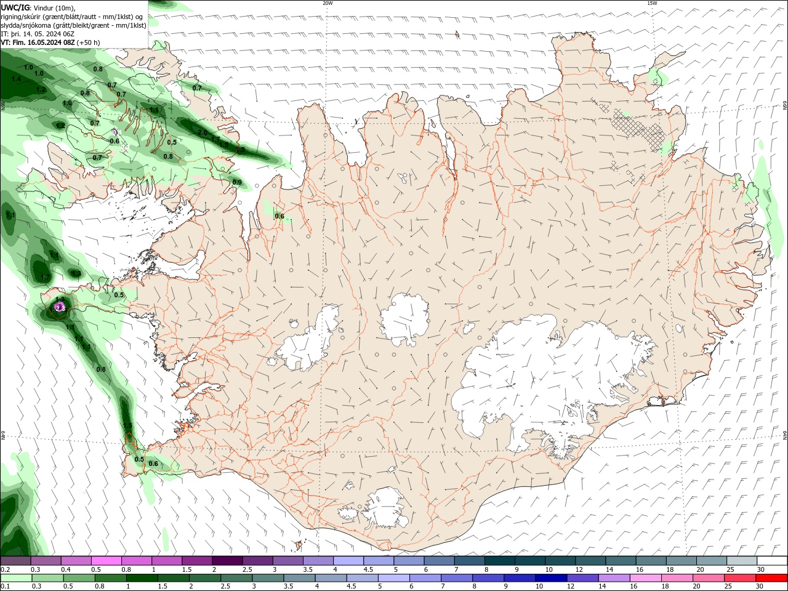Screen dimensions: 788x591
Task: Click the 15W longitude label
Action: 652,3
